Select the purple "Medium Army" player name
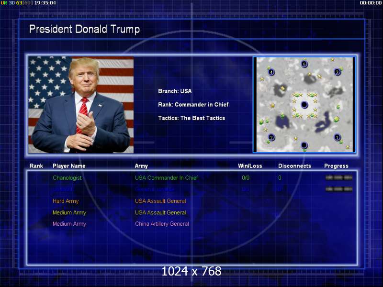Viewport: 383px width, 287px height. click(x=69, y=224)
